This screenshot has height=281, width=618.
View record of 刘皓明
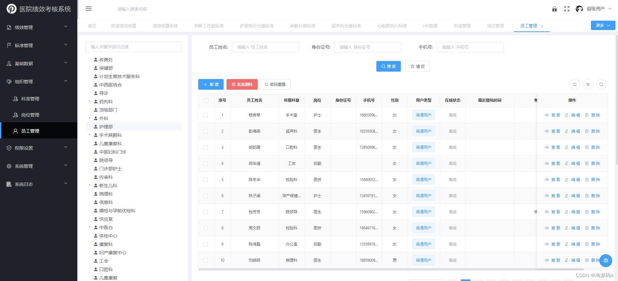(x=552, y=260)
